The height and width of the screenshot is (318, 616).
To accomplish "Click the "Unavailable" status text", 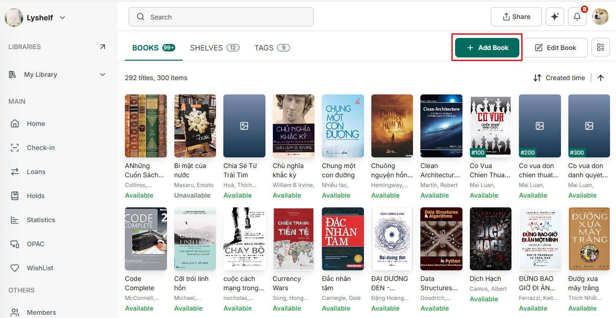I will (192, 195).
